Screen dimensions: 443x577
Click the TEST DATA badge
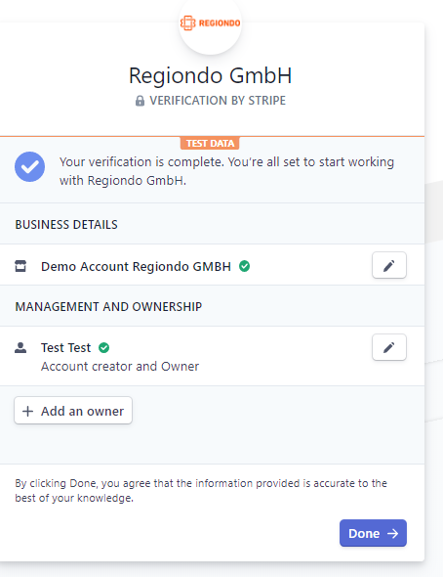coord(210,143)
